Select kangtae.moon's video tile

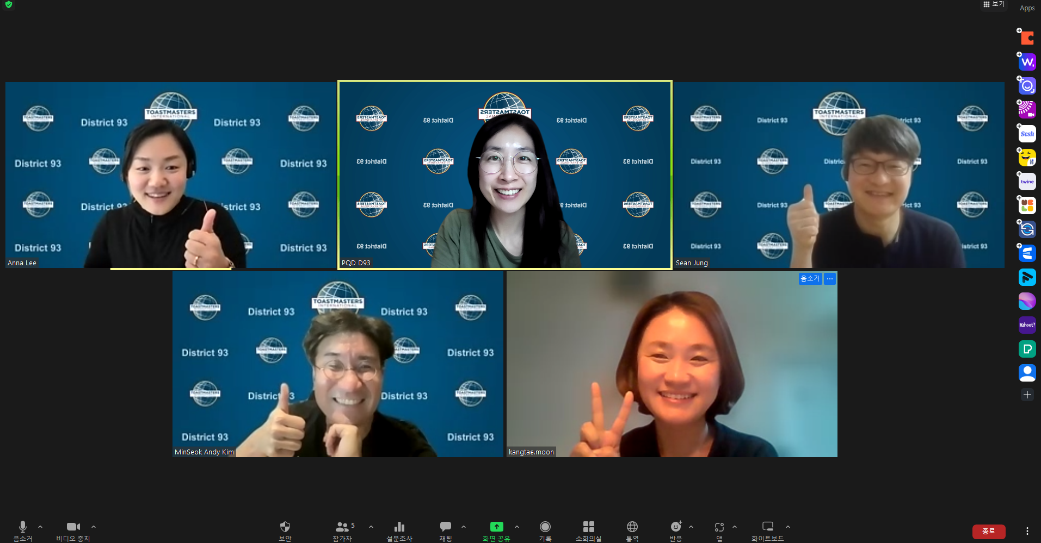(672, 364)
